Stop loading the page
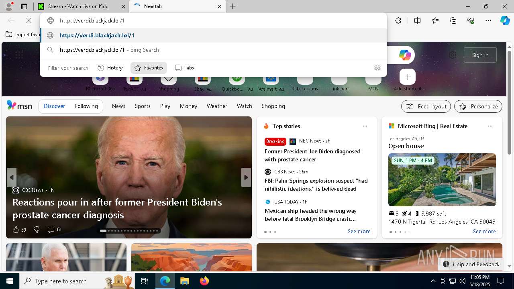This screenshot has height=289, width=514. click(29, 20)
